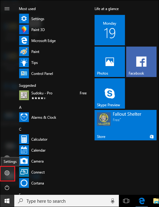Launch the Cortana circle icon

click(x=24, y=183)
